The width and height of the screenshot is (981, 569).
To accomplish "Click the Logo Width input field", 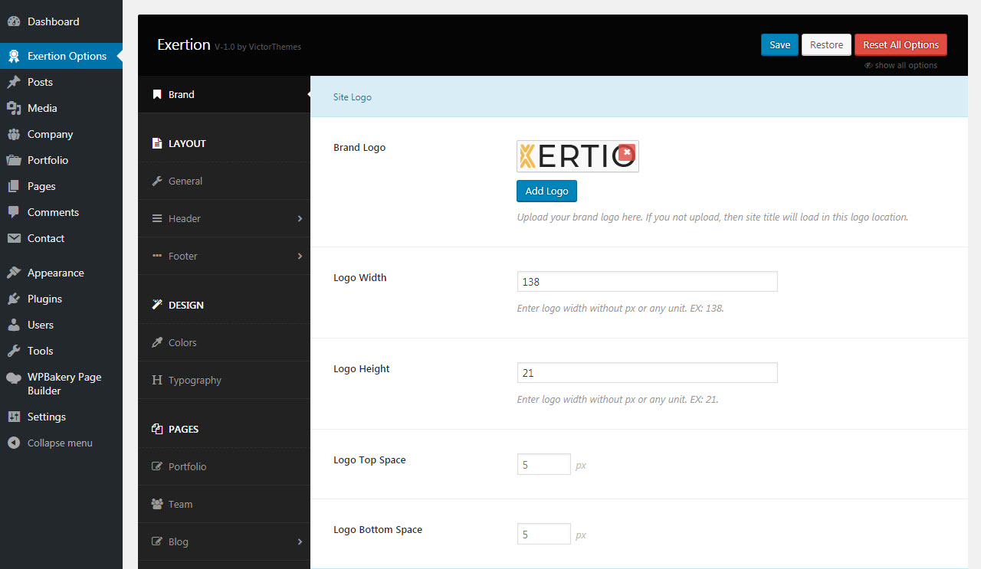I will (647, 282).
